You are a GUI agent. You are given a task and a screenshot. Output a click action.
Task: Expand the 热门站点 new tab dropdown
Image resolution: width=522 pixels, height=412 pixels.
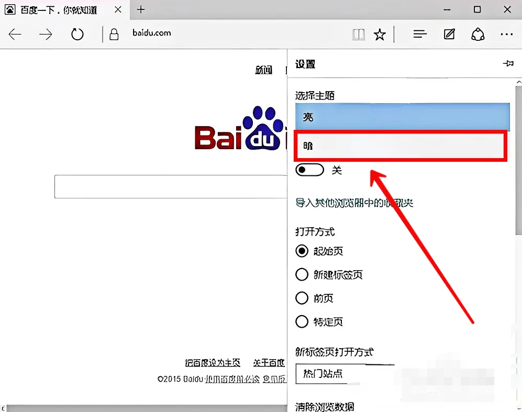(x=345, y=374)
